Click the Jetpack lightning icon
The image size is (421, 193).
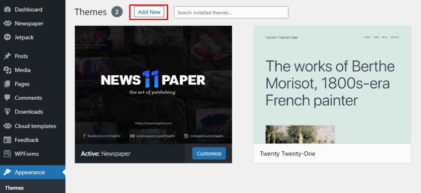[7, 37]
